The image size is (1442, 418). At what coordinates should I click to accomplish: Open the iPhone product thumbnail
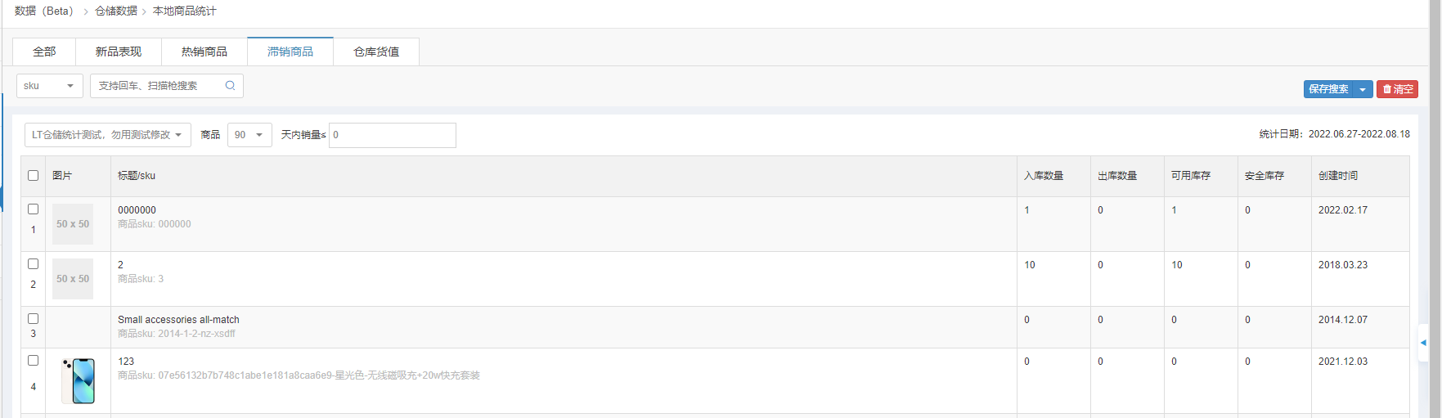pyautogui.click(x=79, y=380)
